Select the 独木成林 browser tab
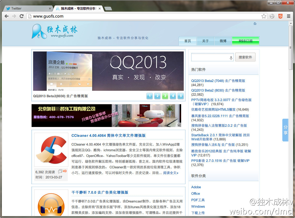295x218 pixels. (x=78, y=9)
